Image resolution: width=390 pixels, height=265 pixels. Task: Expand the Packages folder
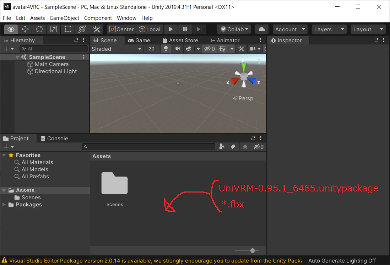point(4,205)
